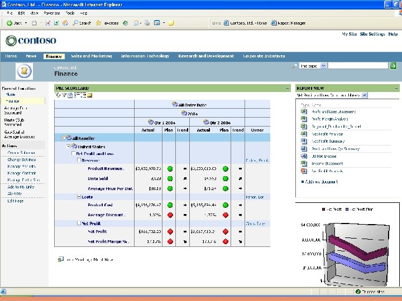The width and height of the screenshot is (402, 301).
Task: Click the Stop icon in browser toolbar
Action: coord(48,23)
